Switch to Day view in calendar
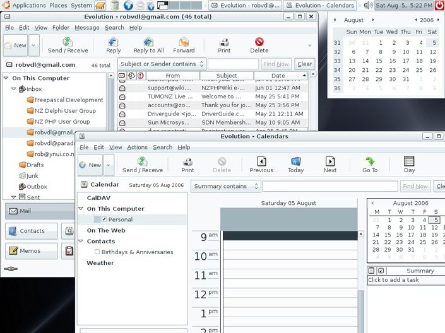 409,165
